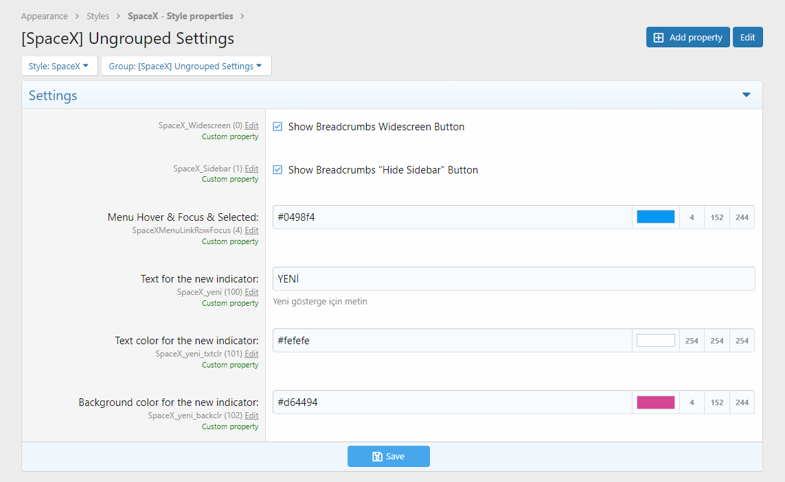This screenshot has width=785, height=482.
Task: Toggle Show Breadcrumbs Widescreen Button checkbox
Action: coord(277,127)
